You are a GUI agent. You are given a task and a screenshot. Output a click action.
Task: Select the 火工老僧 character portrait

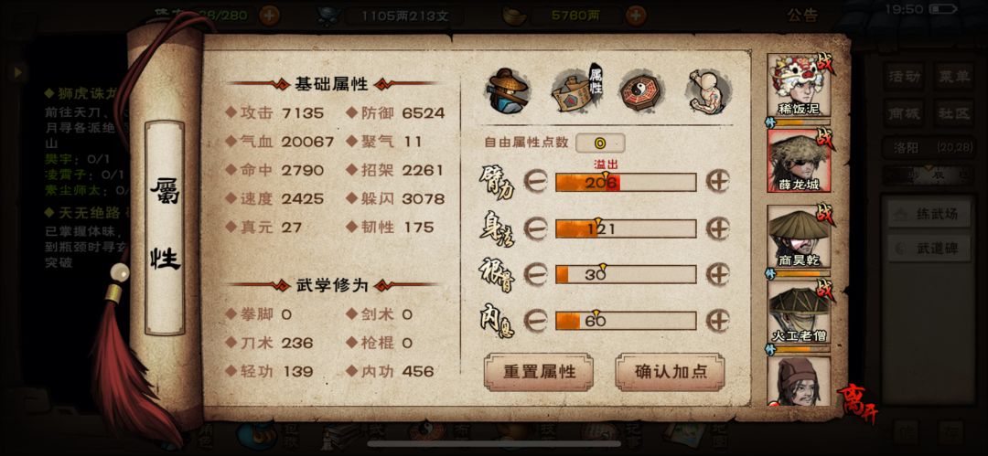[x=799, y=313]
